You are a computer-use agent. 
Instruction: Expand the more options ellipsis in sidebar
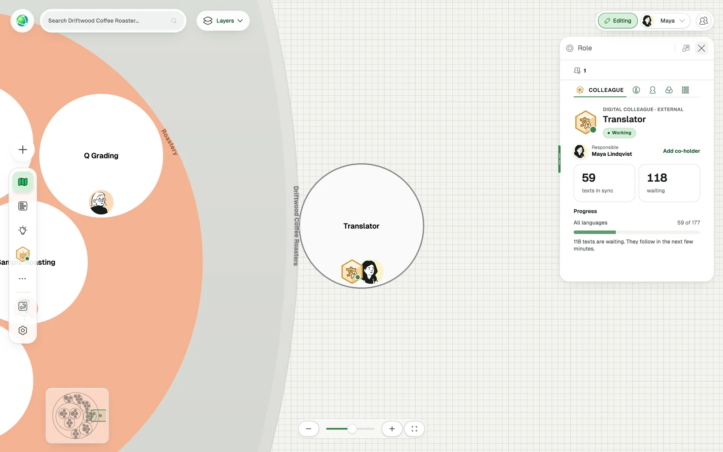pos(23,279)
